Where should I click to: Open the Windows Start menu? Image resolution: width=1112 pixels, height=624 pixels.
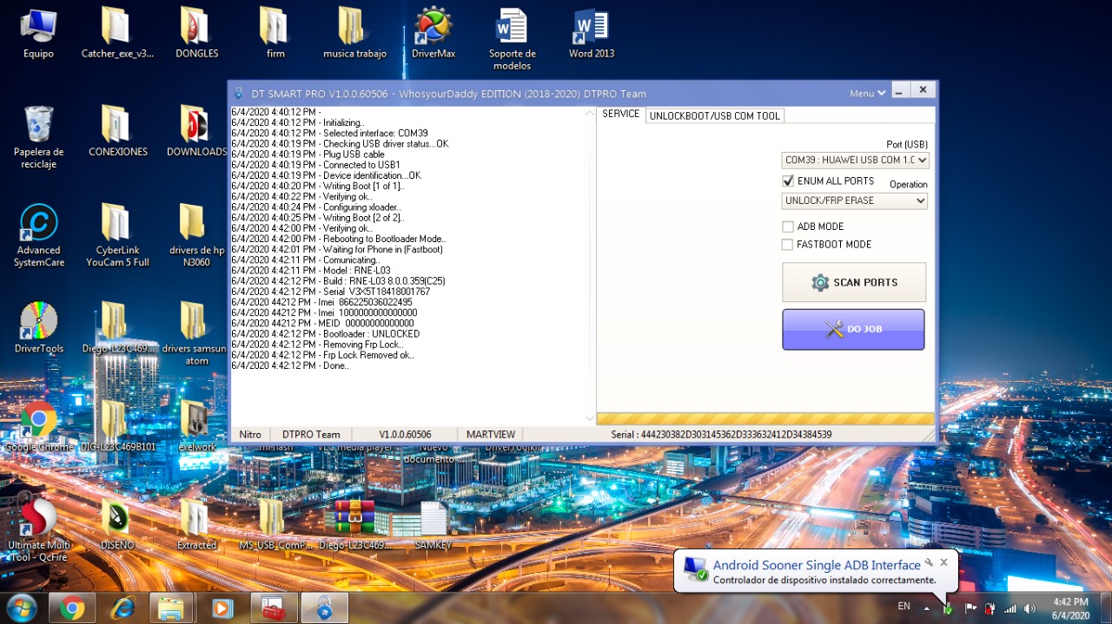21,608
